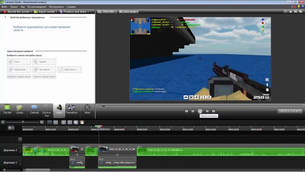Open the editing dimensions dropdown in the preview toolbar
The image size is (305, 172).
pos(107,11)
